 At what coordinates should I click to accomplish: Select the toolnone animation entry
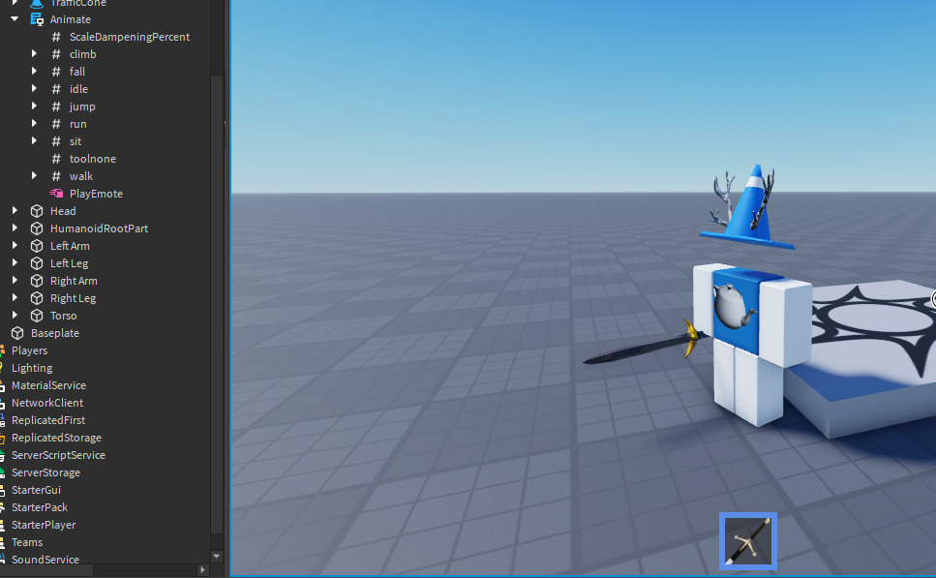[x=92, y=158]
